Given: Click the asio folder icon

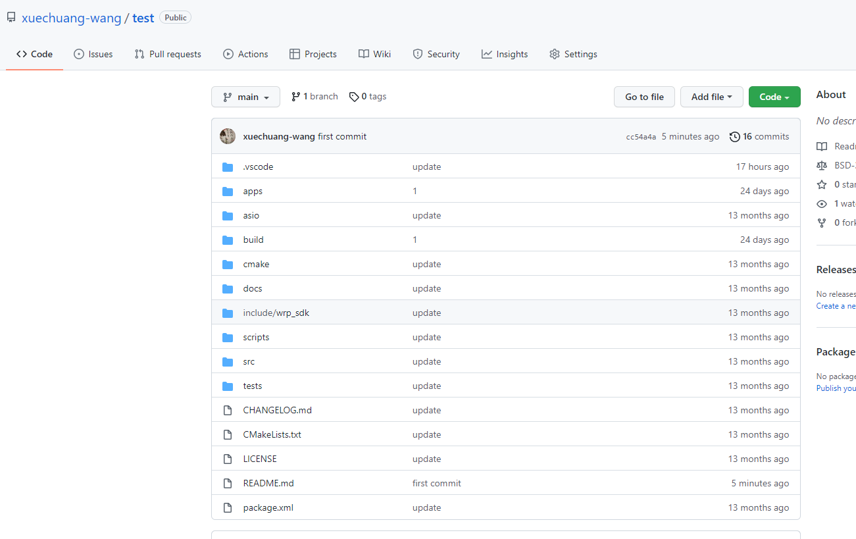Looking at the screenshot, I should [228, 216].
